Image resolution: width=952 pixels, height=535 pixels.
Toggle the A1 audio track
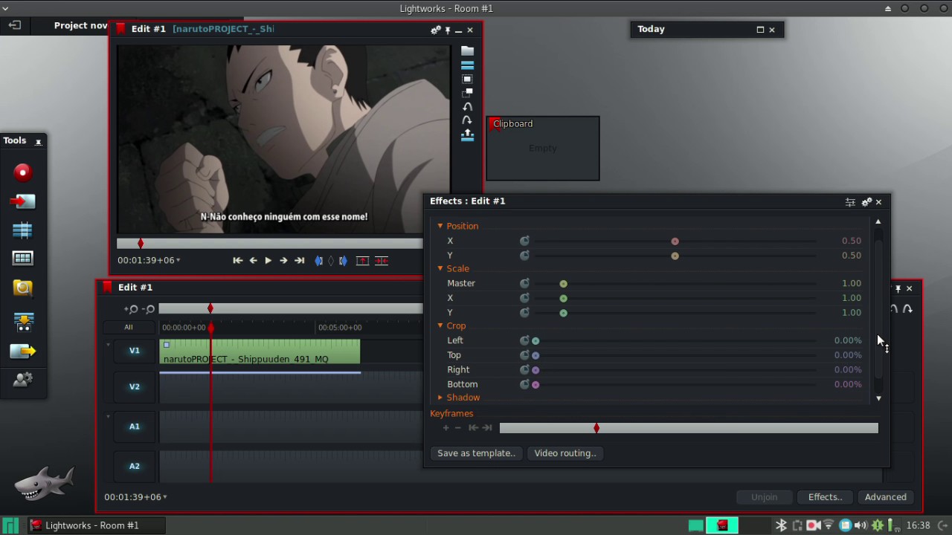(x=135, y=427)
